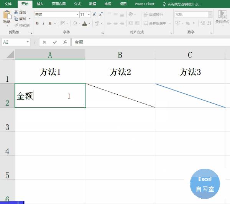Click the Select All corner triangle
230x204 pixels.
pyautogui.click(x=10, y=54)
